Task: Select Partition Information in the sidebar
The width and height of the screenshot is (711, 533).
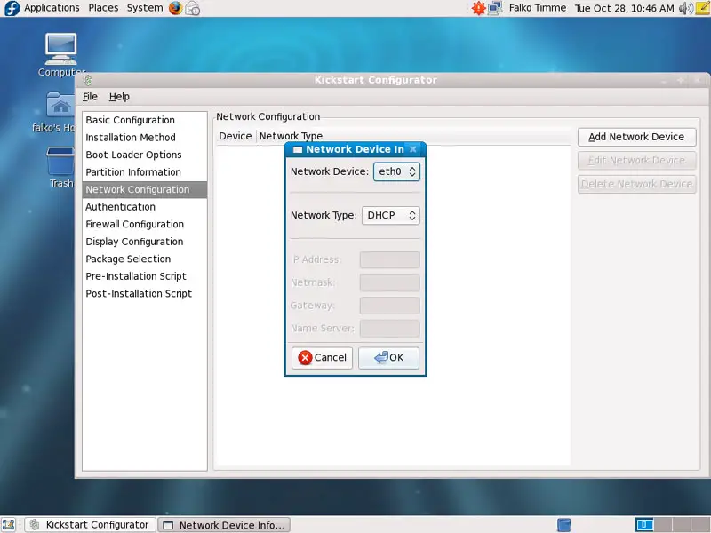Action: coord(145,172)
